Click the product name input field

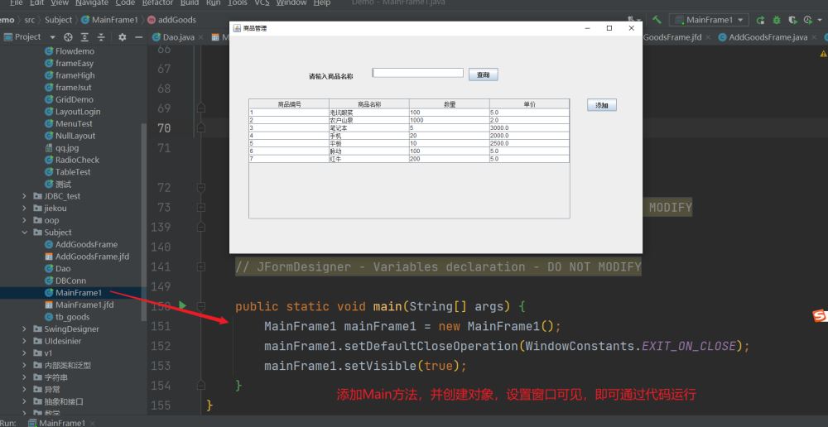[x=418, y=73]
